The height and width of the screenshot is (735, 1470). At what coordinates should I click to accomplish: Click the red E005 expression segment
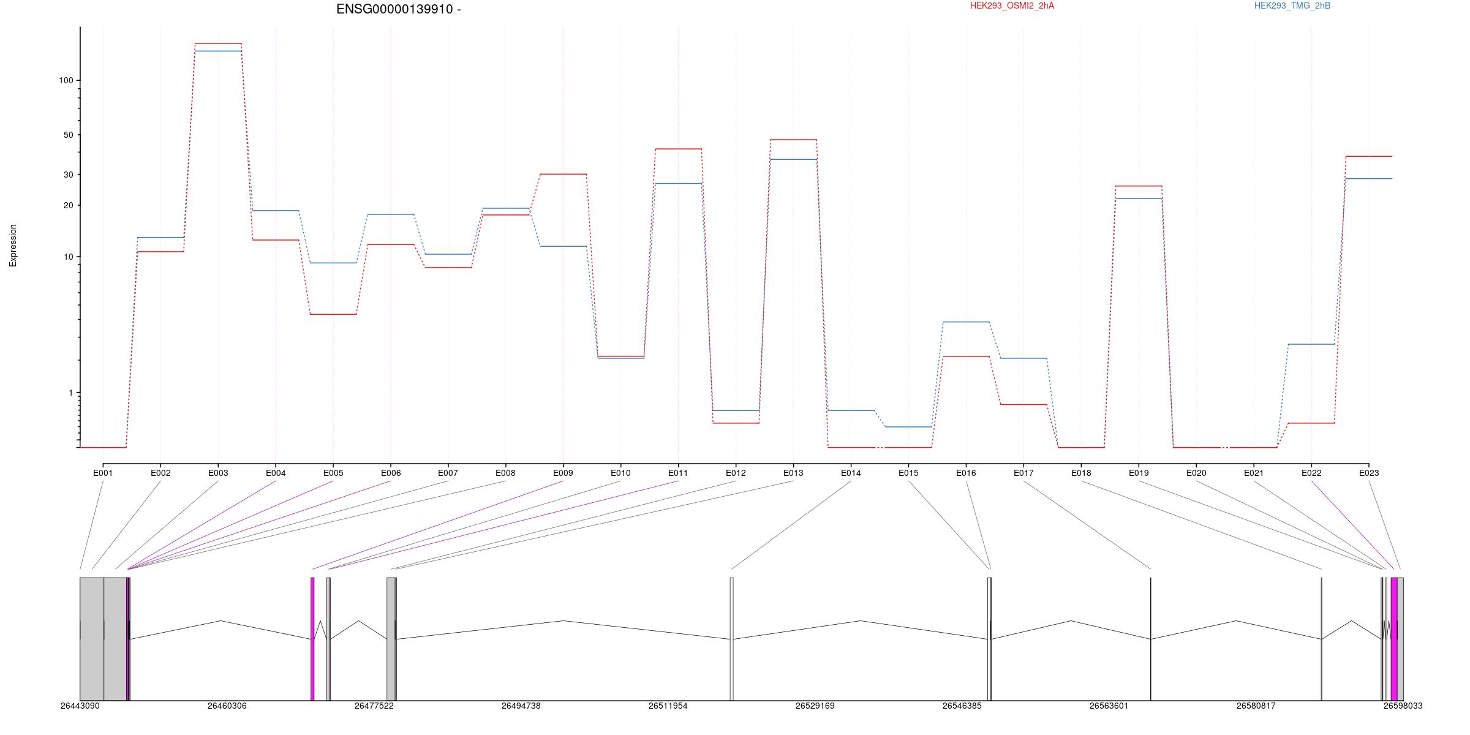pyautogui.click(x=333, y=314)
